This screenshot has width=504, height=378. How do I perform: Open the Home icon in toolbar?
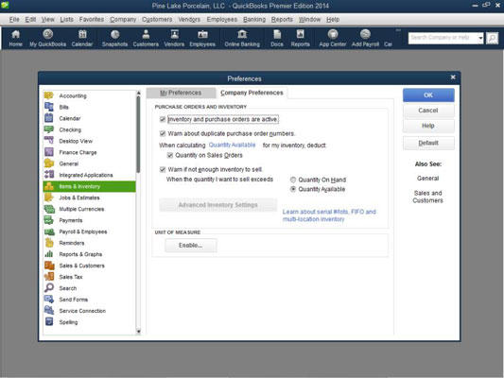(15, 38)
